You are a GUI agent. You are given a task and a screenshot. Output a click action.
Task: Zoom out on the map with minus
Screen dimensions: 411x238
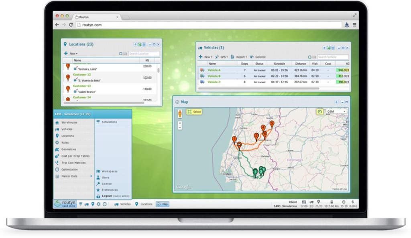[x=180, y=128]
